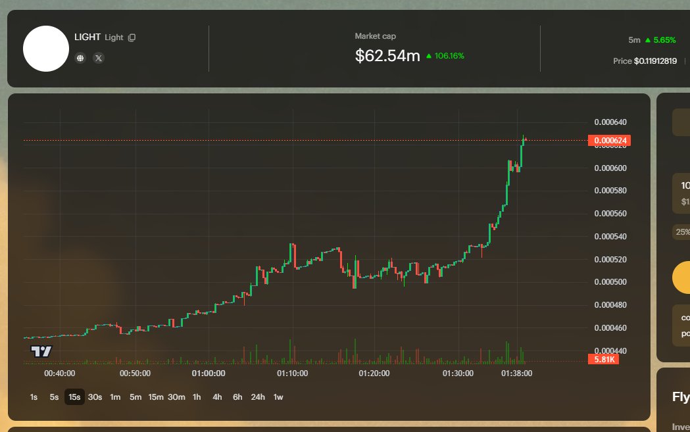
Task: Click the volume label 5.81K
Action: point(604,360)
